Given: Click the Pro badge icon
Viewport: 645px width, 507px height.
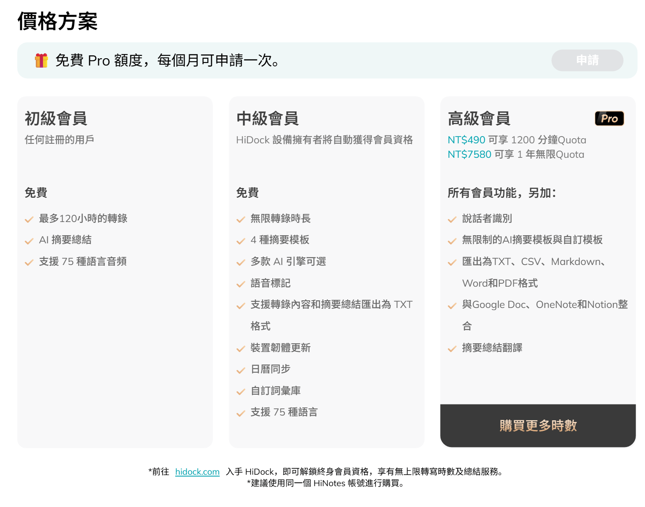Looking at the screenshot, I should (609, 119).
